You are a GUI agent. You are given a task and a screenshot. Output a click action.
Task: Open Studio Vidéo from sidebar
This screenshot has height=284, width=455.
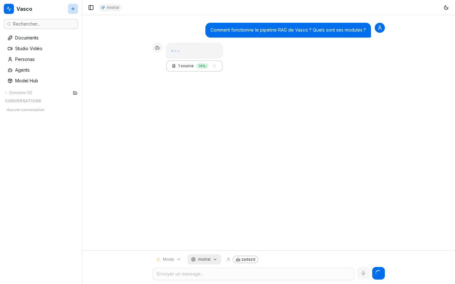[x=28, y=49]
